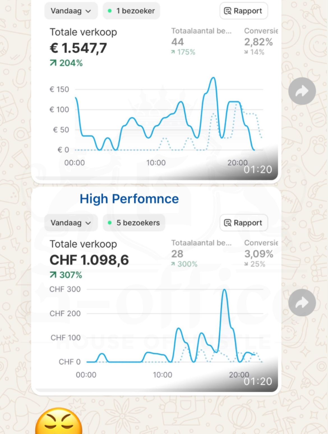Open the upper Vandaag date dropdown

[x=71, y=11]
